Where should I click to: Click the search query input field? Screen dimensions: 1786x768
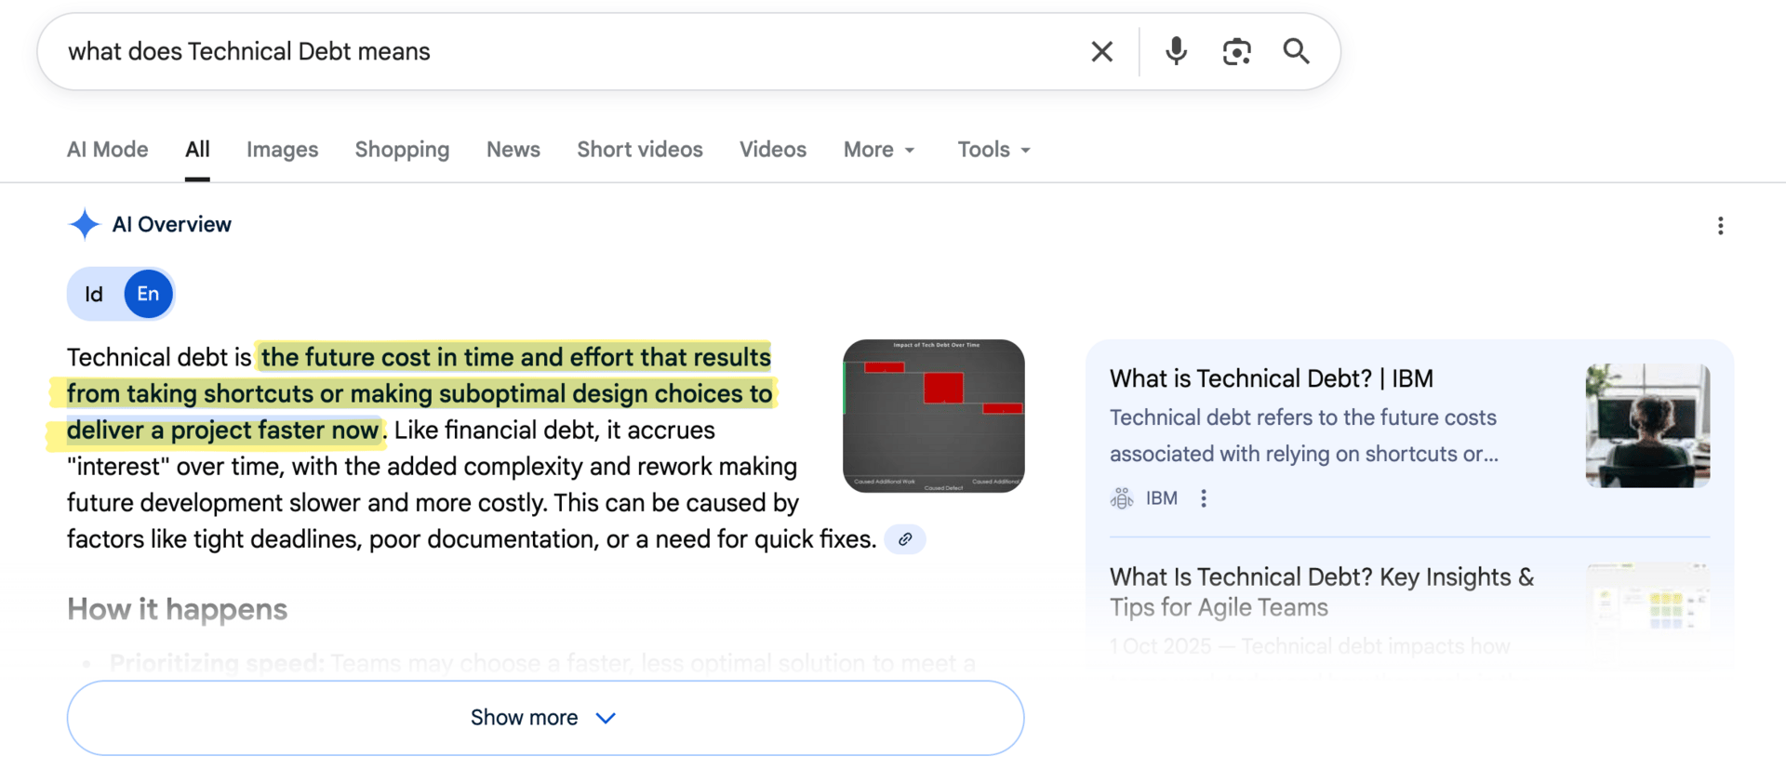point(567,51)
